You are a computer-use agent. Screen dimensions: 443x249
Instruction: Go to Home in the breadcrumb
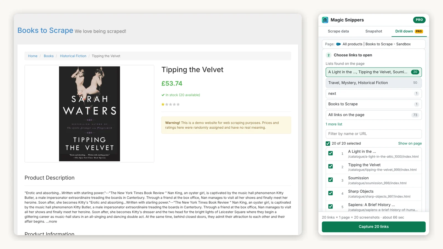pyautogui.click(x=33, y=56)
